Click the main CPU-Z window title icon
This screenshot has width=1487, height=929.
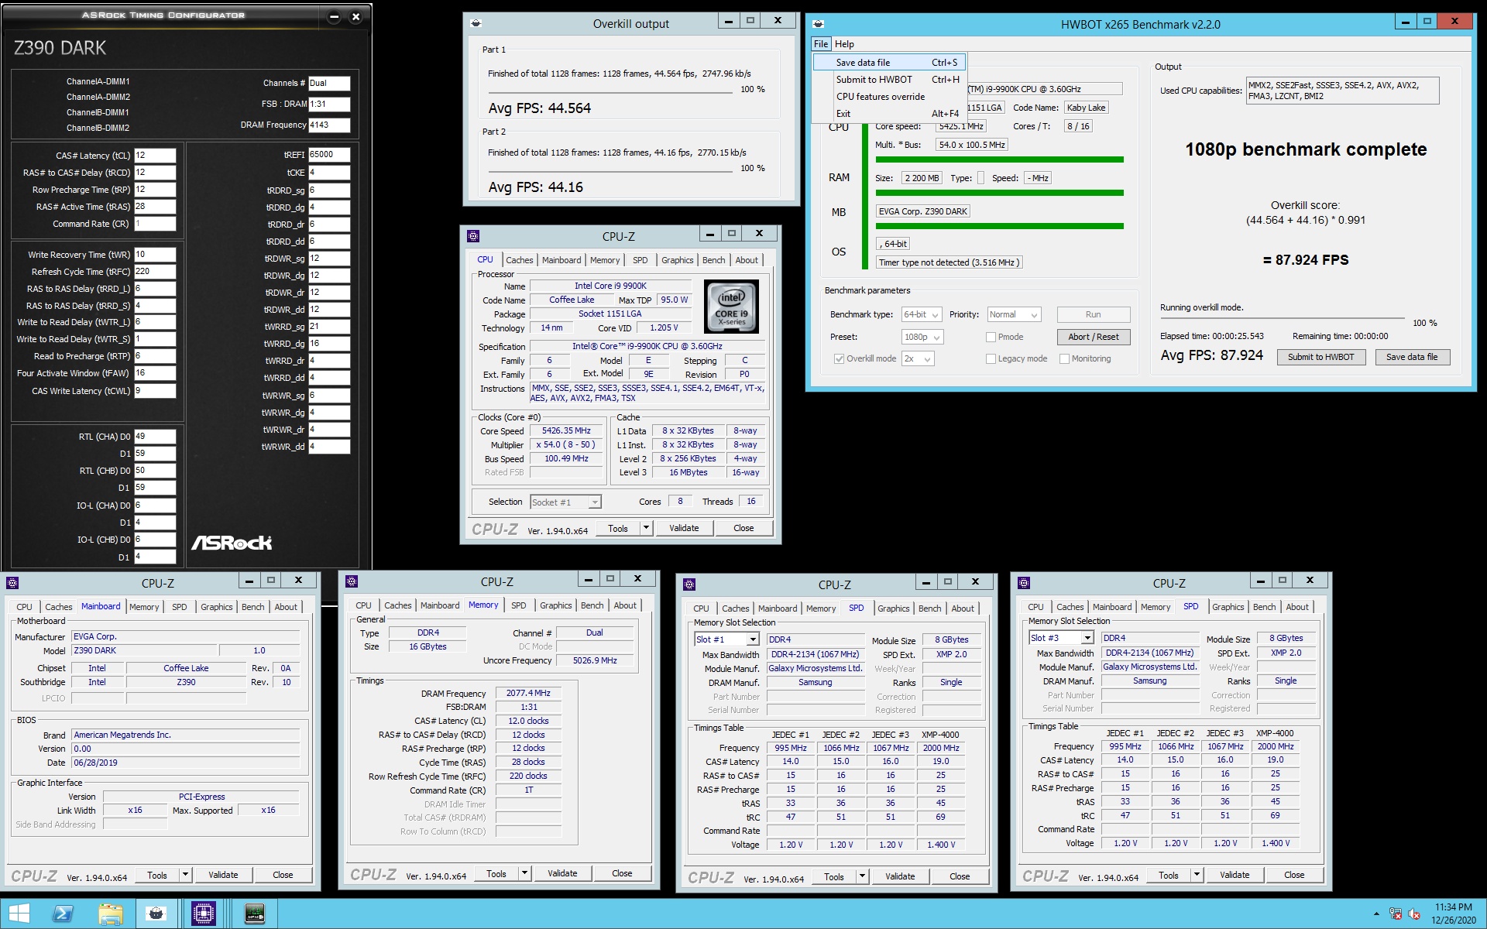click(x=473, y=236)
